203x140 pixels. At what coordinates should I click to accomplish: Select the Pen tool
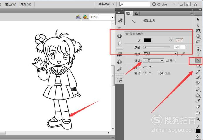pyautogui.click(x=198, y=49)
